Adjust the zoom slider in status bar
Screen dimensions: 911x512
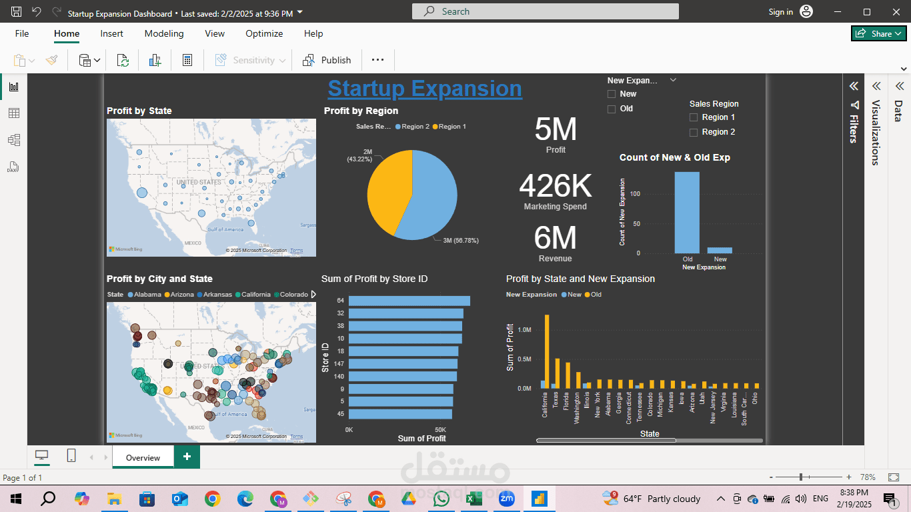point(801,477)
